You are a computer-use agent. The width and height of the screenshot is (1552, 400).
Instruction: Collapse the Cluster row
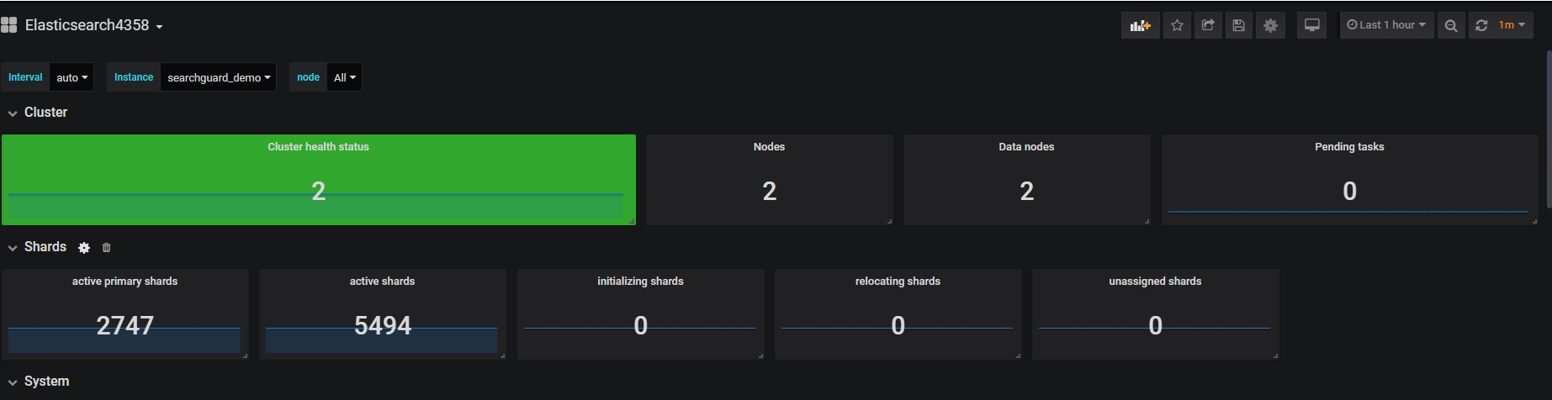(13, 113)
